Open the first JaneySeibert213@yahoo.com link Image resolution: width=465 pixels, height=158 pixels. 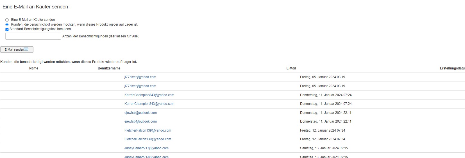click(146, 148)
